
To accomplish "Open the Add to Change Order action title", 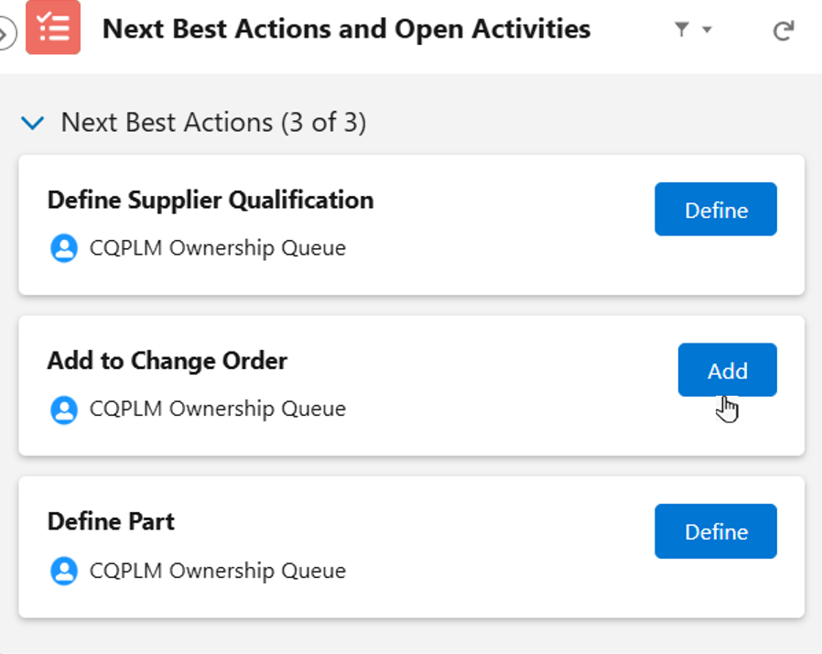I will pyautogui.click(x=168, y=361).
